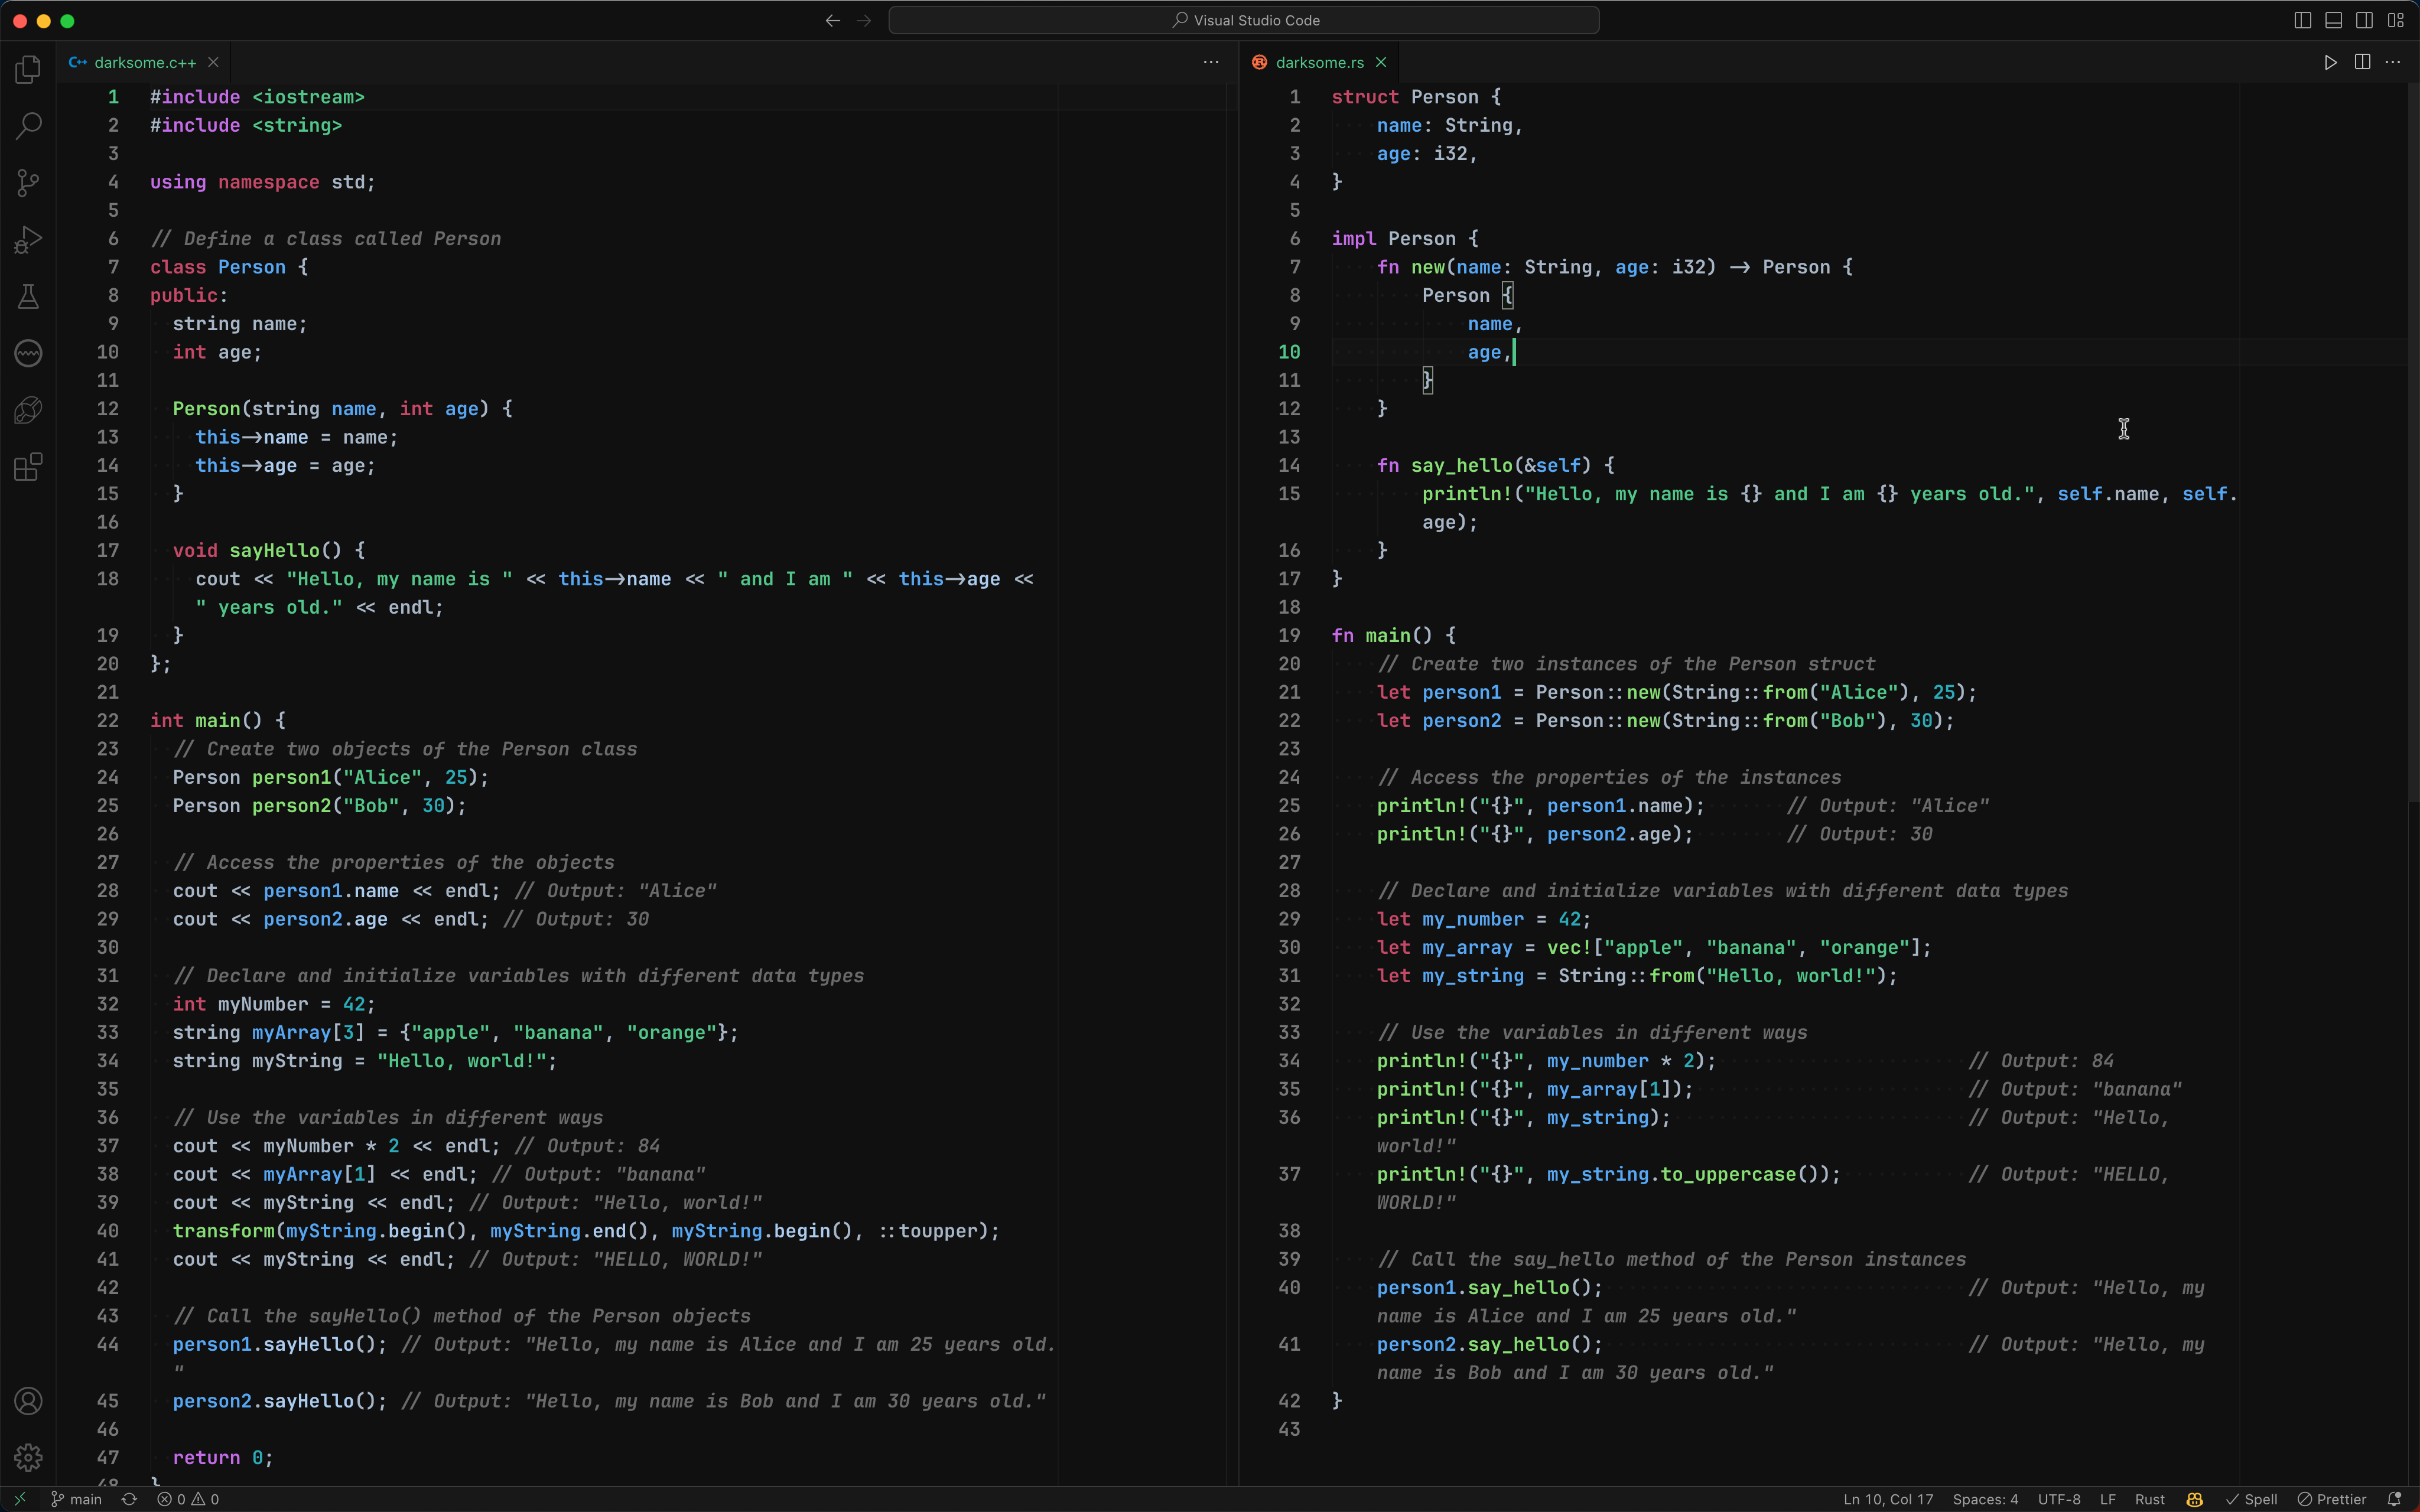The height and width of the screenshot is (1512, 2420).
Task: Switch to the darksome.c++ tab
Action: click(144, 62)
